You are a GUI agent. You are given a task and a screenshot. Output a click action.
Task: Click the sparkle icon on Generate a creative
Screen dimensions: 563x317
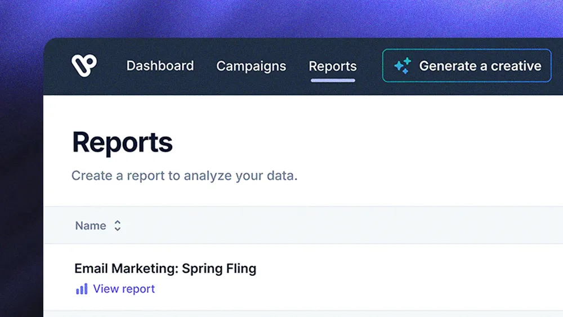click(x=403, y=66)
